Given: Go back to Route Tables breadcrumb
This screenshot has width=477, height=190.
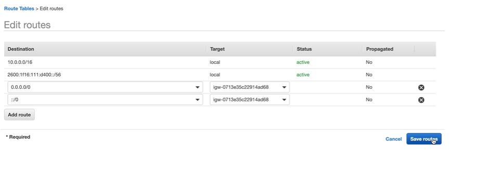Looking at the screenshot, I should pyautogui.click(x=19, y=8).
